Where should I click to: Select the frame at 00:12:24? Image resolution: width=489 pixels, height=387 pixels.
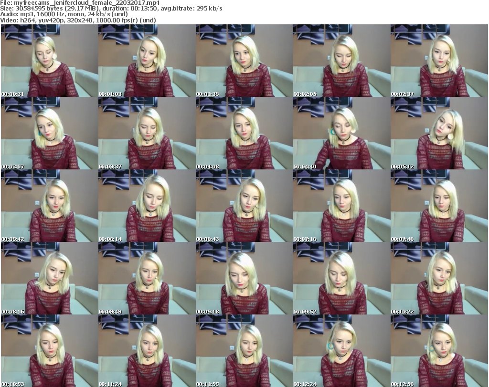click(341, 351)
